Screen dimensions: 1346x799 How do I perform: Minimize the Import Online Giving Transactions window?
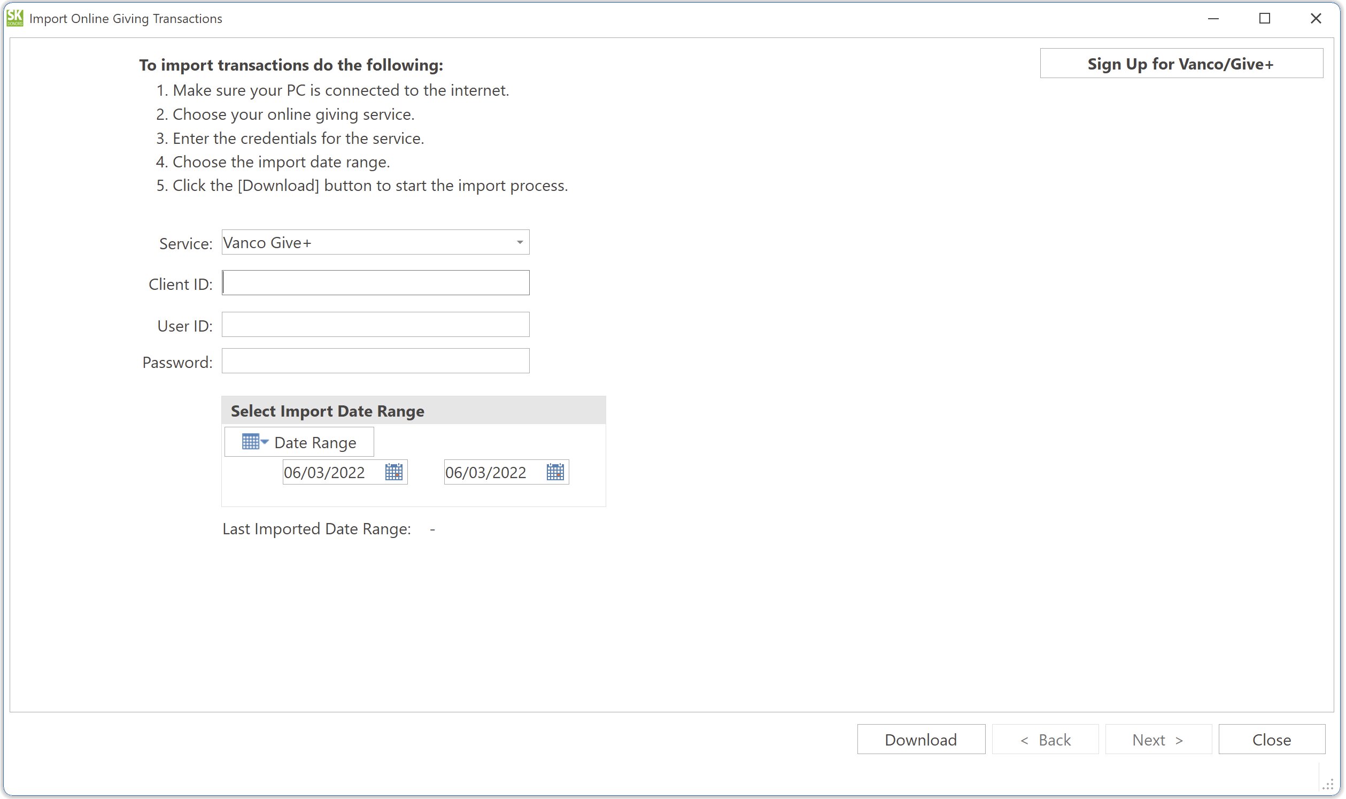(x=1213, y=18)
